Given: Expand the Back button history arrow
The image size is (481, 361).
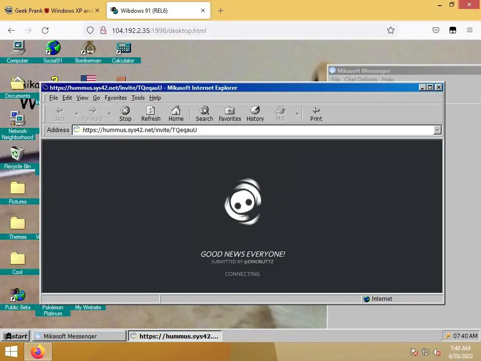Looking at the screenshot, I should (77, 114).
